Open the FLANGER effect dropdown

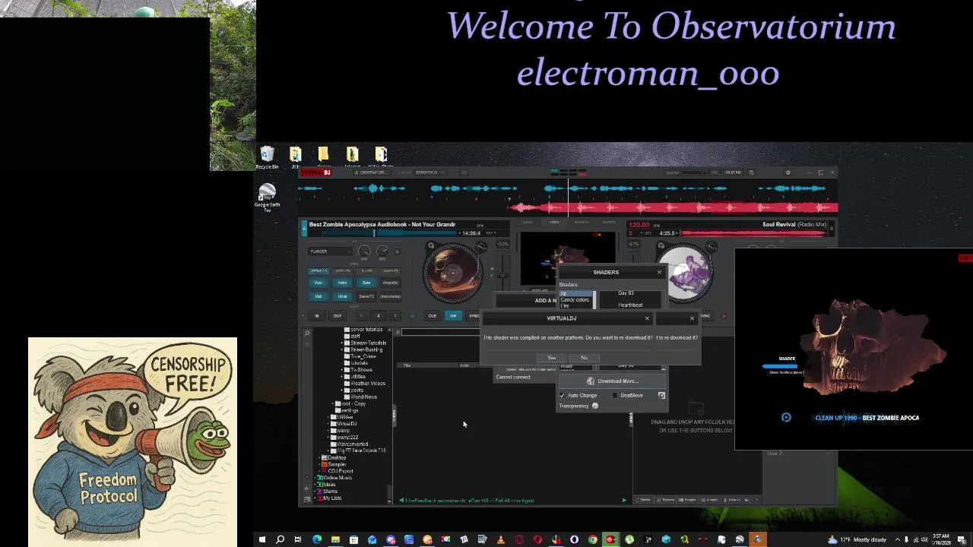pos(330,251)
